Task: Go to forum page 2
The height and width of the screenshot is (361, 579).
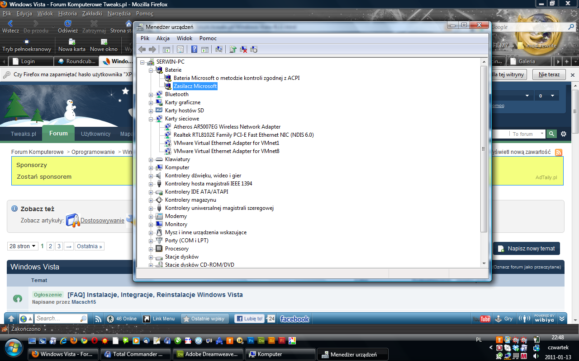Action: 51,246
